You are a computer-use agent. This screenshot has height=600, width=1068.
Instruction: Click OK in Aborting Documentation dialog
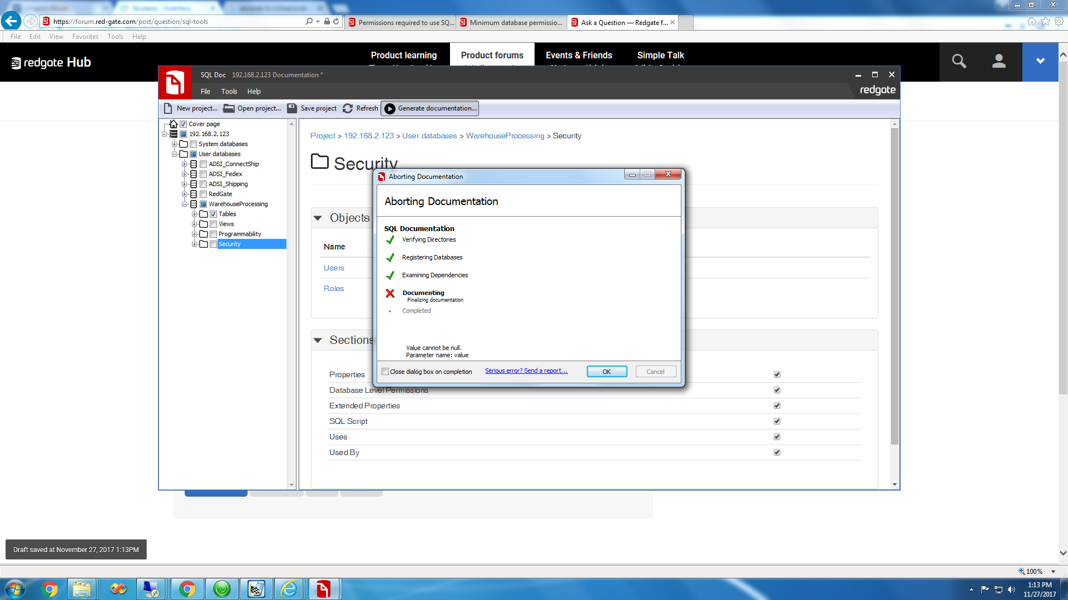(607, 372)
